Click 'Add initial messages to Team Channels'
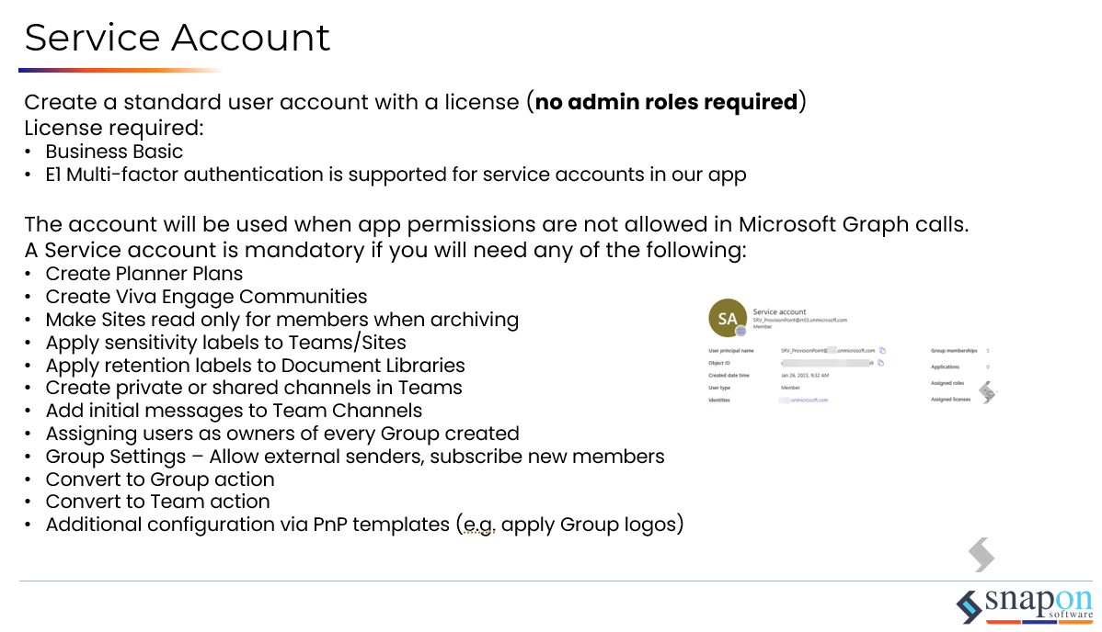1102x632 pixels. click(x=234, y=411)
